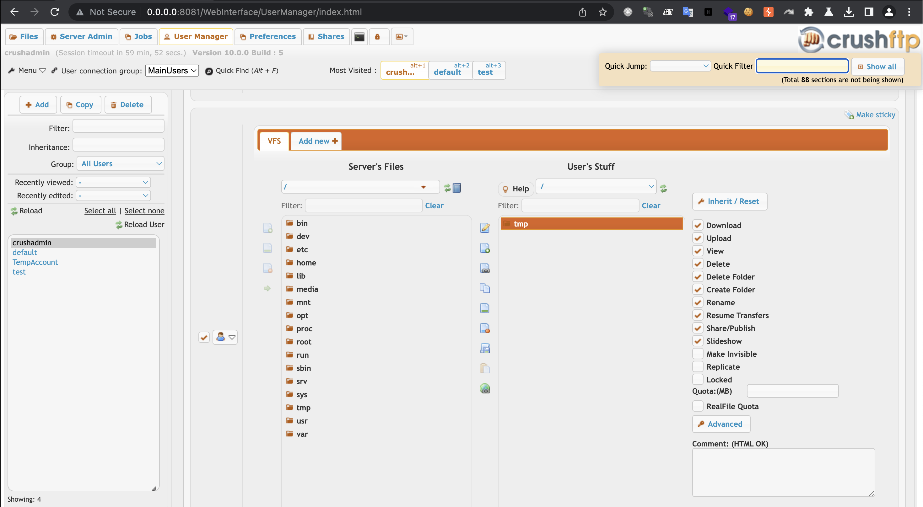Switch to the Server Admin tab
This screenshot has height=507, width=923.
(x=81, y=36)
